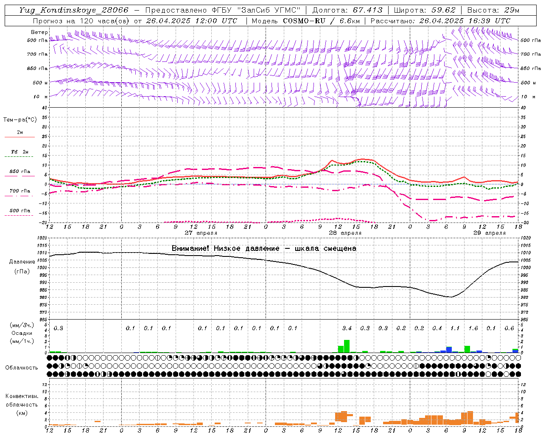
Task: Click the 27 апреля date label
Action: click(x=201, y=233)
